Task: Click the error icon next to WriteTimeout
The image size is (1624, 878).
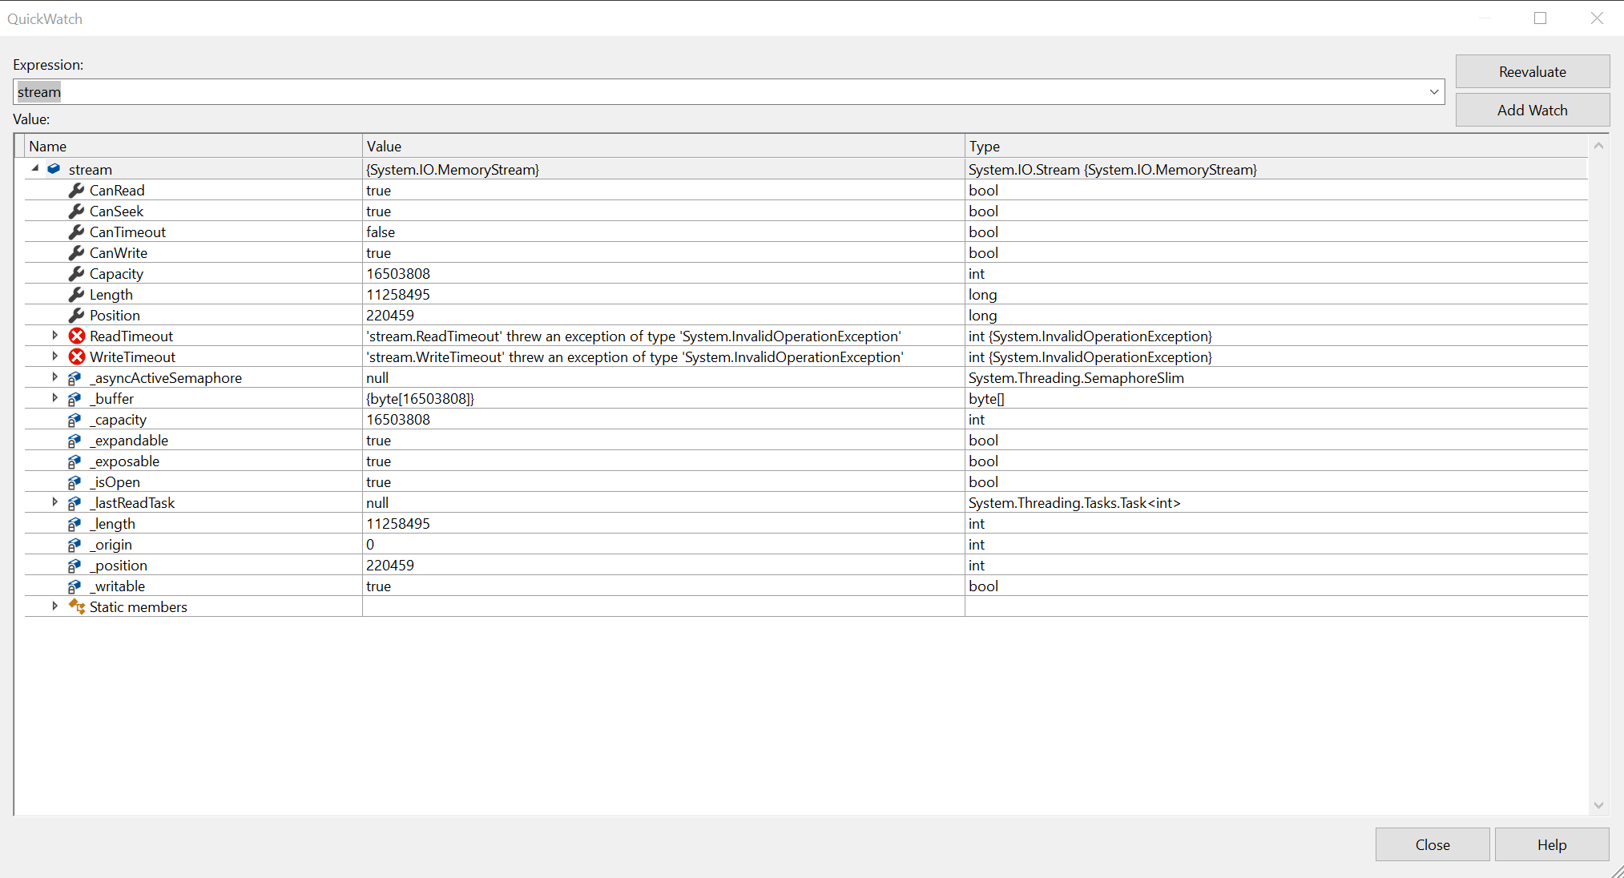Action: (x=76, y=356)
